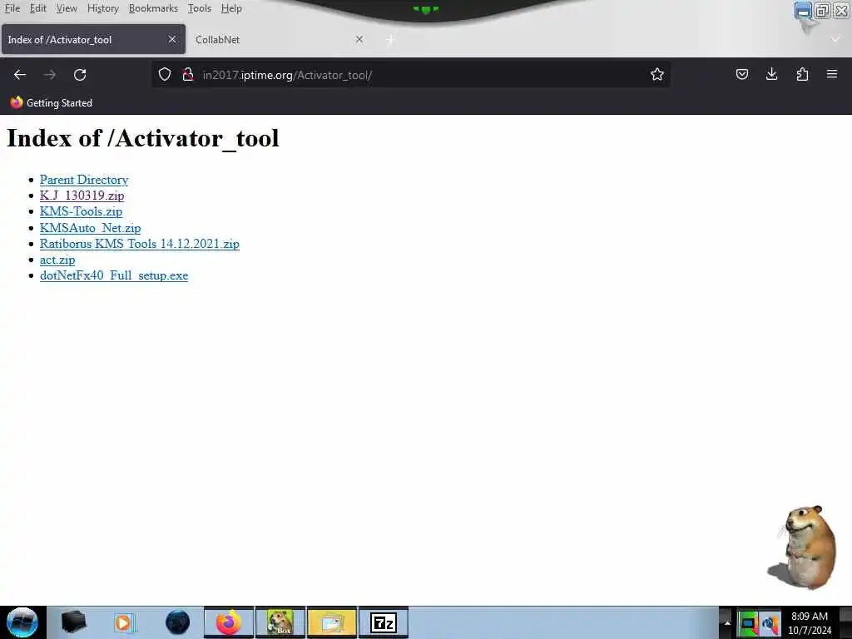Screen dimensions: 852x639
Task: Show the list of all tabs via the chevron
Action: tap(835, 40)
